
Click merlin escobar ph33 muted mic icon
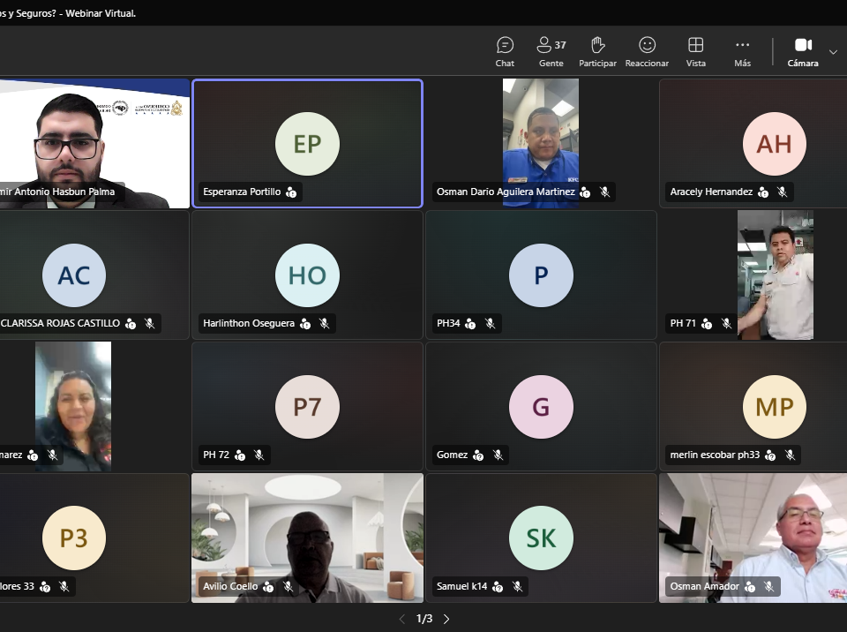tap(791, 455)
